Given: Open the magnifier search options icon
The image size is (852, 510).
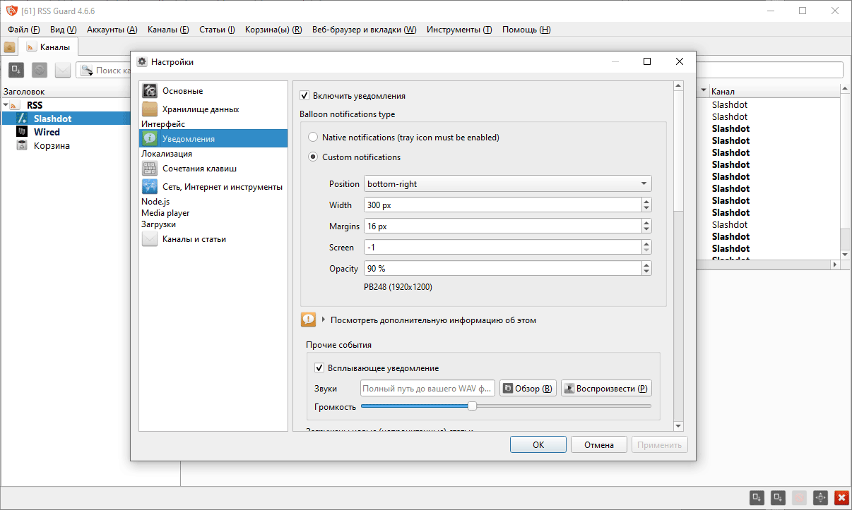Looking at the screenshot, I should click(87, 70).
